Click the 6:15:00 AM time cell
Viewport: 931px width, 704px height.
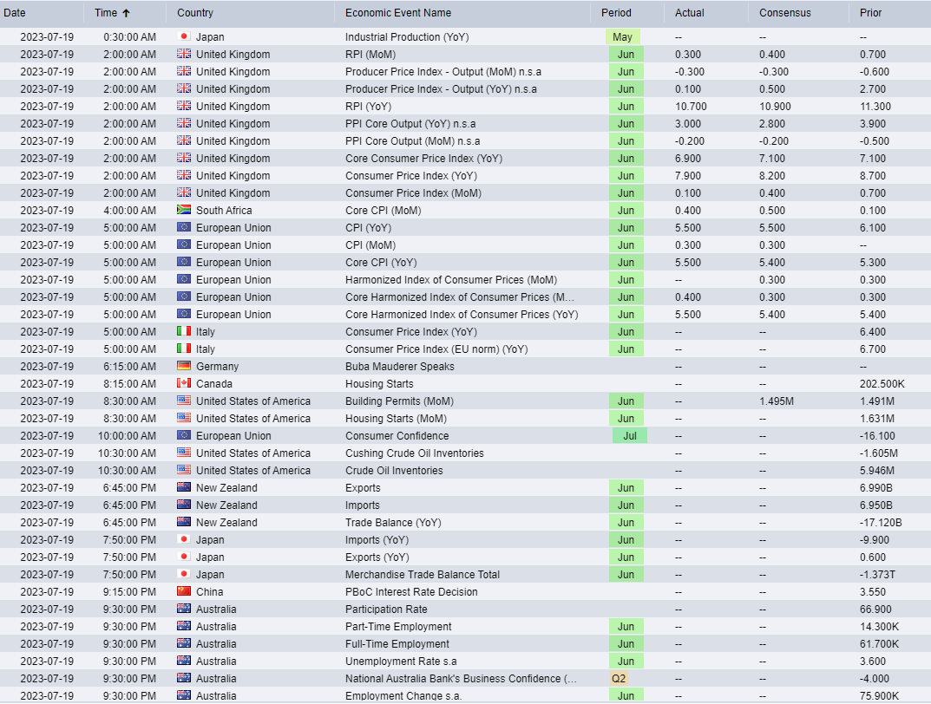point(129,367)
